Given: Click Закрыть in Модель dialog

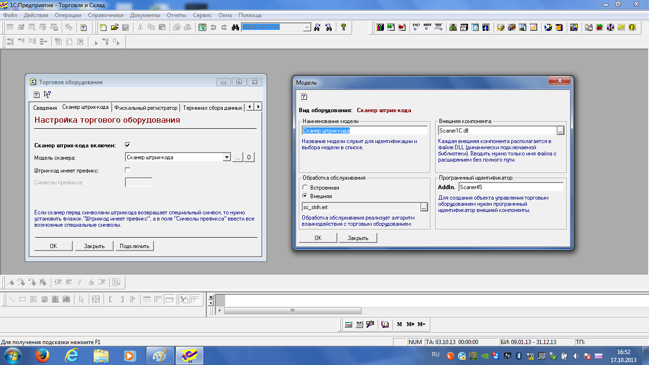Looking at the screenshot, I should click(358, 238).
